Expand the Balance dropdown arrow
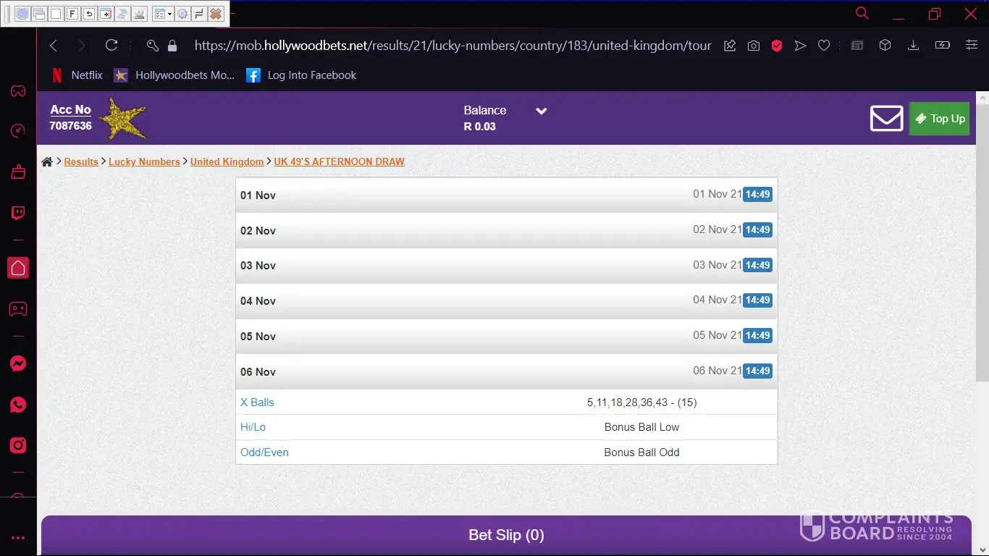This screenshot has width=989, height=556. pyautogui.click(x=541, y=111)
